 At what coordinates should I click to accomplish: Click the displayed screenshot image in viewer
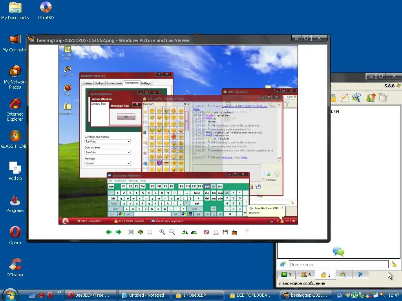coord(178,135)
